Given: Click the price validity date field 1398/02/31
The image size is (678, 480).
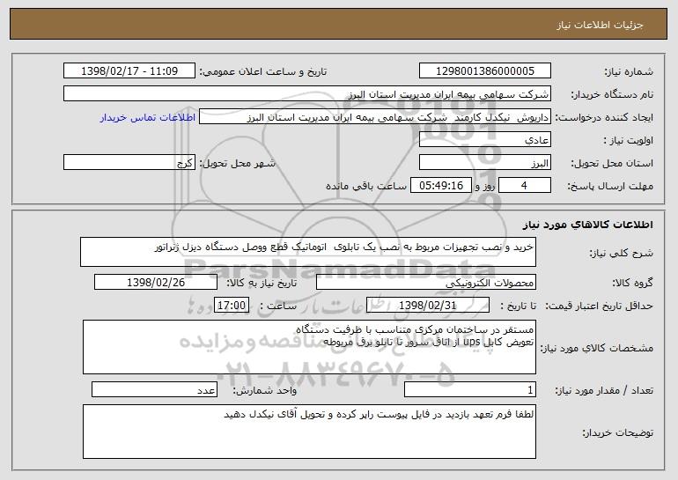Looking at the screenshot, I should (428, 306).
